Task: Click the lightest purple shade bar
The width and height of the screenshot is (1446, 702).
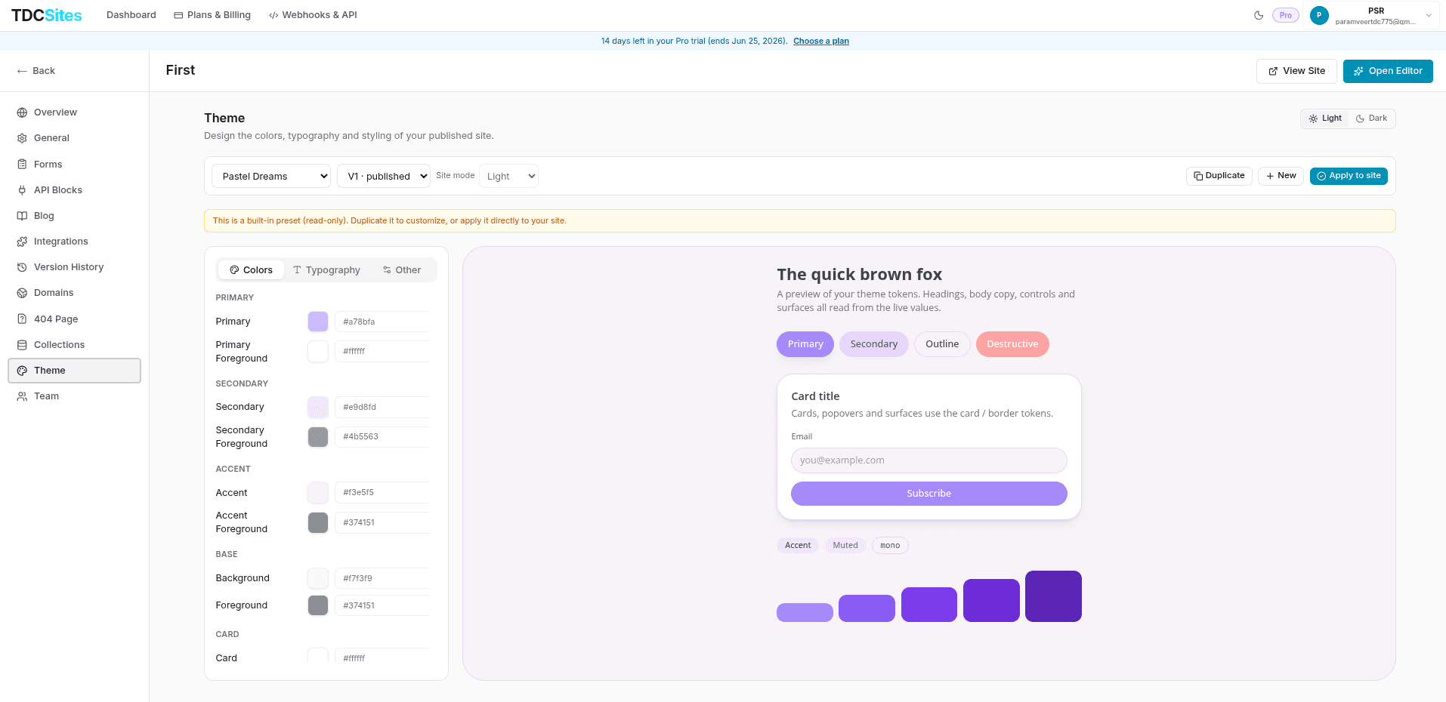Action: point(805,612)
